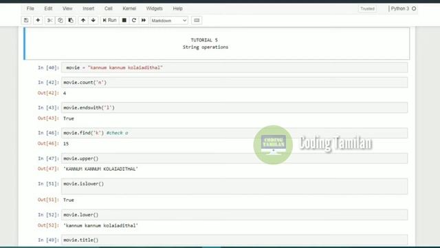Screen dimensions: 440x248
Task: Click the Python 3 kernel idle circle
Action: 414,9
